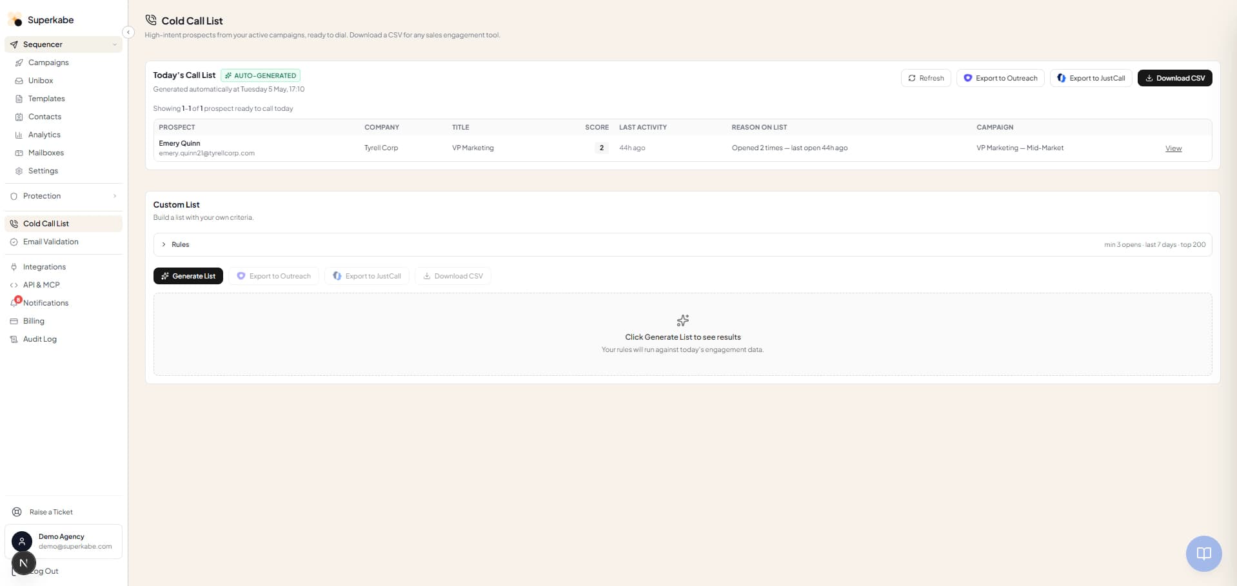Screen dimensions: 1237x586
Task: Click the API & MCP code brackets icon
Action: click(14, 285)
